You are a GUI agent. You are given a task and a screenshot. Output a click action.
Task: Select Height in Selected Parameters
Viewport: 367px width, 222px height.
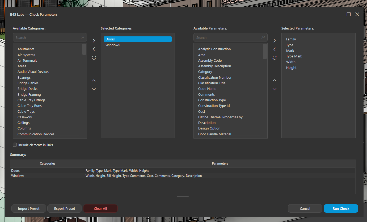pos(291,68)
